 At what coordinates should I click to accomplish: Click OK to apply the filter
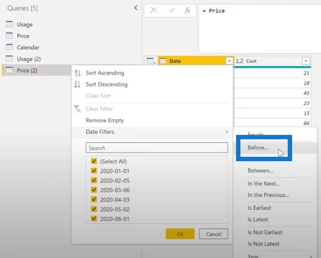point(180,234)
